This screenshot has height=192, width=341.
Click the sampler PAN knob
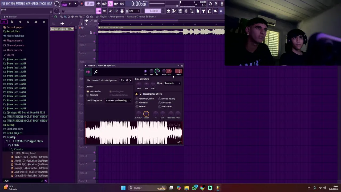pyautogui.click(x=151, y=71)
